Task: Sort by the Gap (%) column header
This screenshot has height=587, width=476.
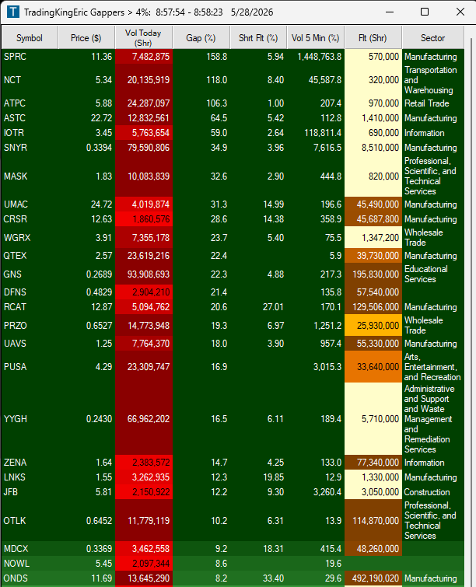Action: pyautogui.click(x=201, y=38)
